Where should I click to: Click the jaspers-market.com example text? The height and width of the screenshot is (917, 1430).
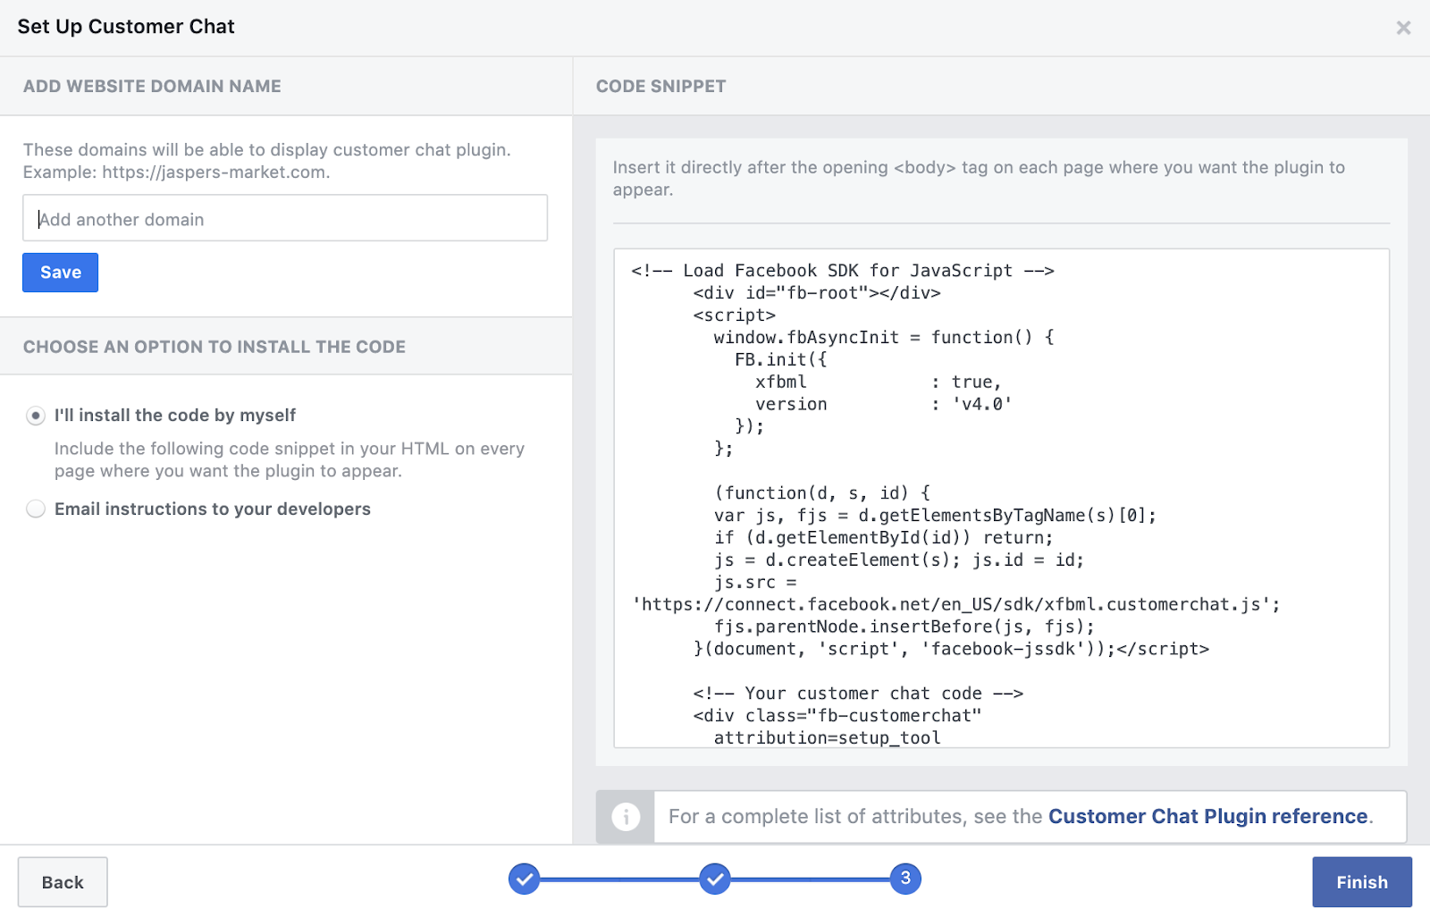tap(177, 172)
